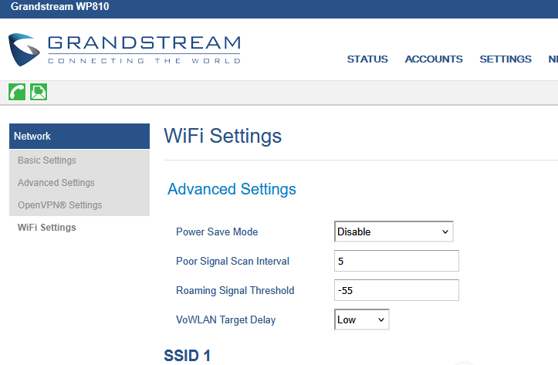Screen dimensions: 558x365
Task: Click the Grandstream WP810 title bar text
Action: 48,8
